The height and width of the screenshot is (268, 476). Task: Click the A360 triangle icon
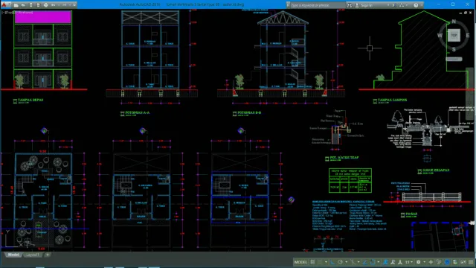[x=402, y=5]
